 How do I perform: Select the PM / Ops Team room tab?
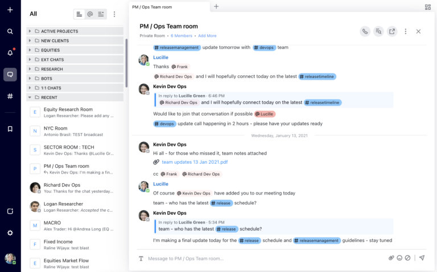point(167,7)
